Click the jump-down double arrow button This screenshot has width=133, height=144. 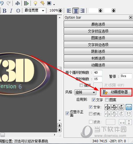59,130
